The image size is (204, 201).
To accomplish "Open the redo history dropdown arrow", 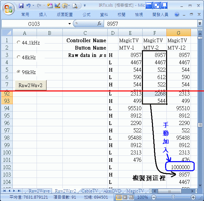I will tap(44, 6).
